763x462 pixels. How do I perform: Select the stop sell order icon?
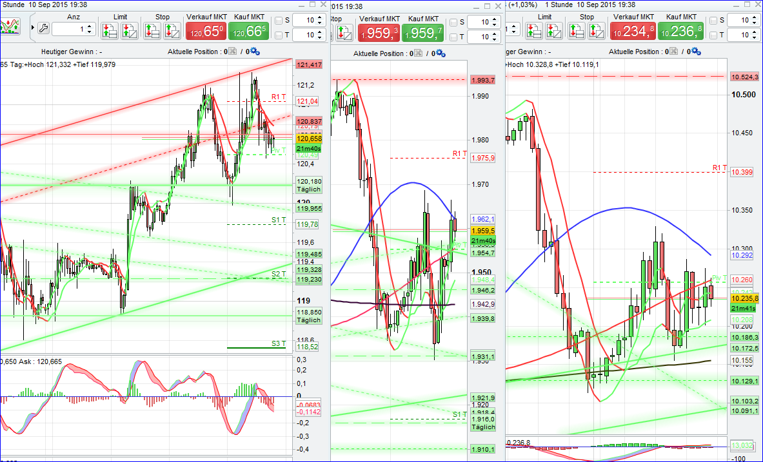tap(172, 30)
